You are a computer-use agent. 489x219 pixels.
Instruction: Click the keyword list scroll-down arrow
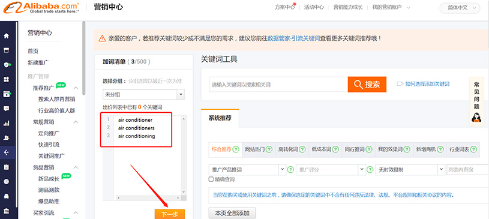point(184,192)
